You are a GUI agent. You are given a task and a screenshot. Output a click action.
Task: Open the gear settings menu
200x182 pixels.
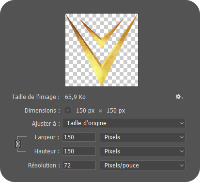(179, 97)
